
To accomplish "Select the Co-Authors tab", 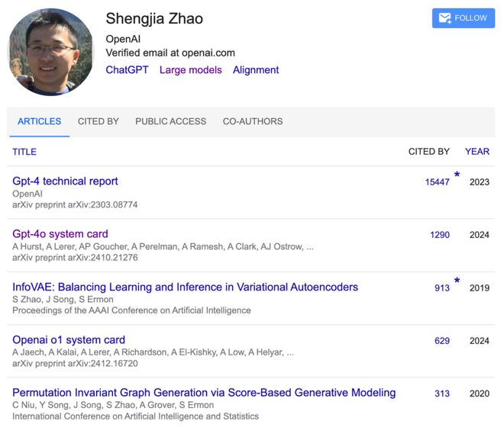I will [x=253, y=121].
